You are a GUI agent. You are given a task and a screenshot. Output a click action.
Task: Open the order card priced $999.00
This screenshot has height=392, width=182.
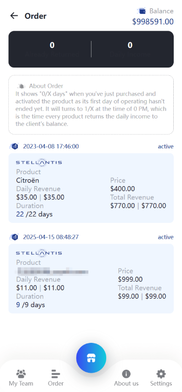coord(91,278)
